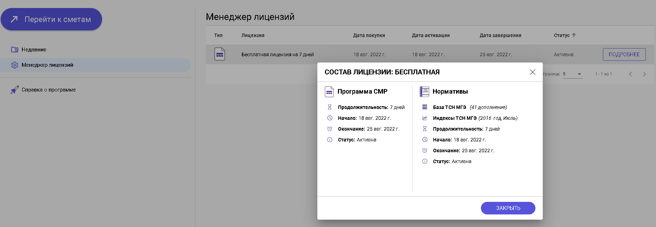
Task: Click База ТСН МГЭ text
Action: (449, 107)
